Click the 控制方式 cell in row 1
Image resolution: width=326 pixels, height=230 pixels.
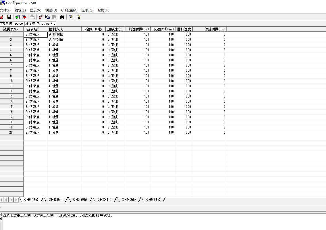64,34
